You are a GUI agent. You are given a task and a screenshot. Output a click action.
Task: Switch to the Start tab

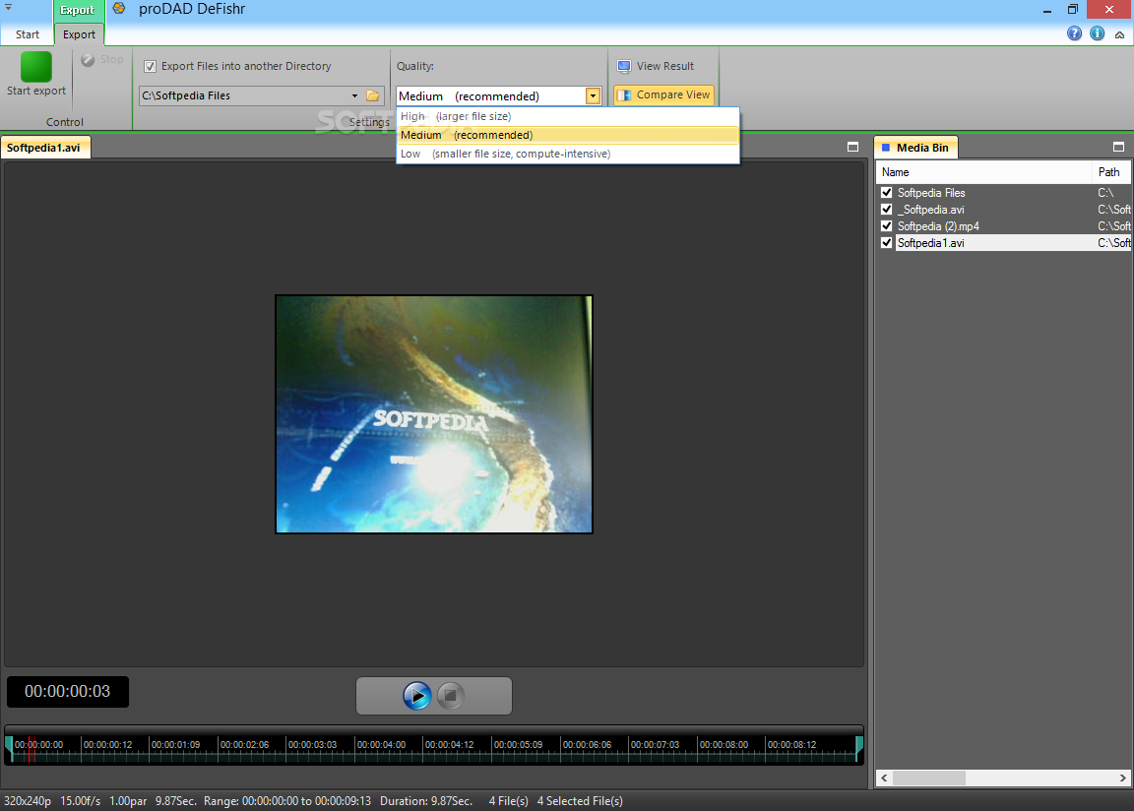(x=28, y=34)
